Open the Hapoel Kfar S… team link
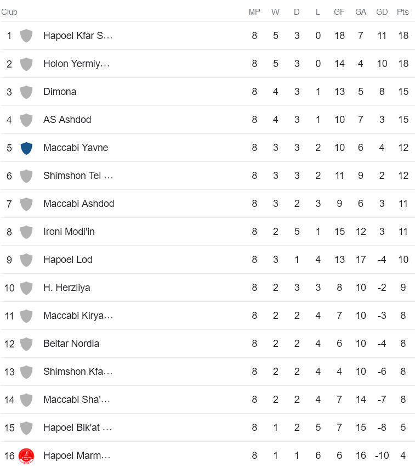 [78, 36]
